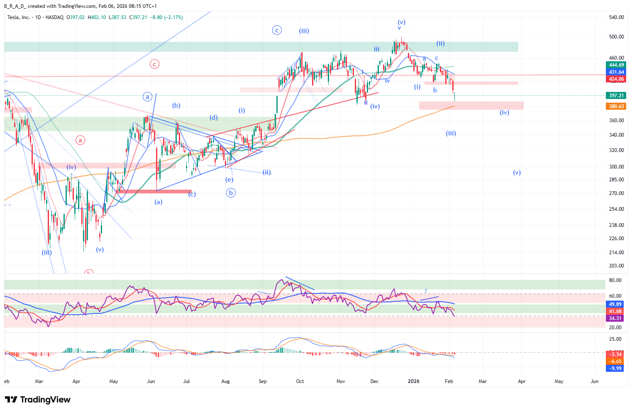Click the Tesla, Inc. symbol title
The width and height of the screenshot is (632, 412).
click(x=19, y=17)
